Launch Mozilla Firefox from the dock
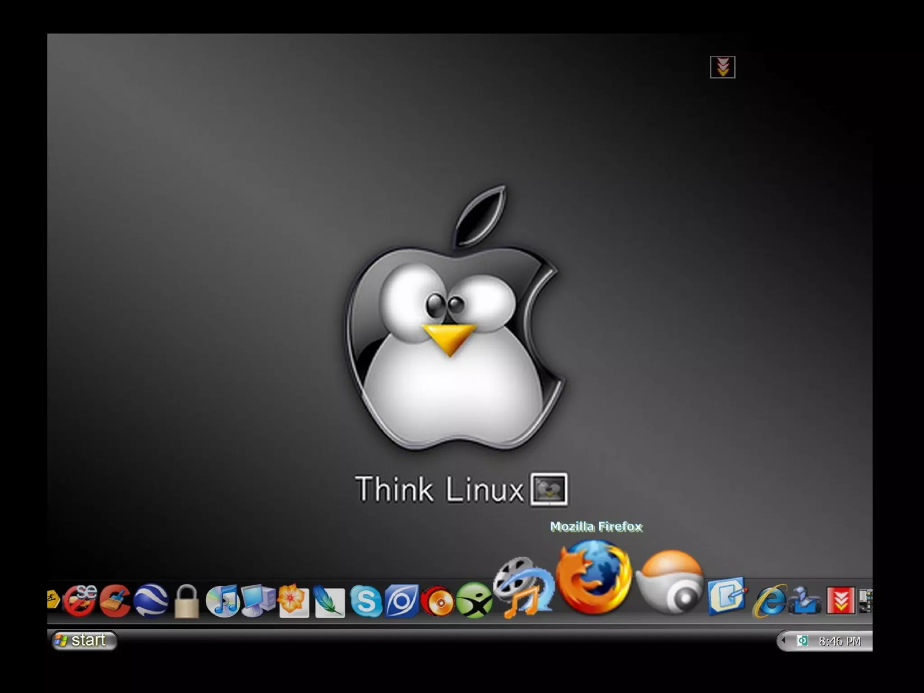Viewport: 924px width, 693px height. tap(593, 577)
